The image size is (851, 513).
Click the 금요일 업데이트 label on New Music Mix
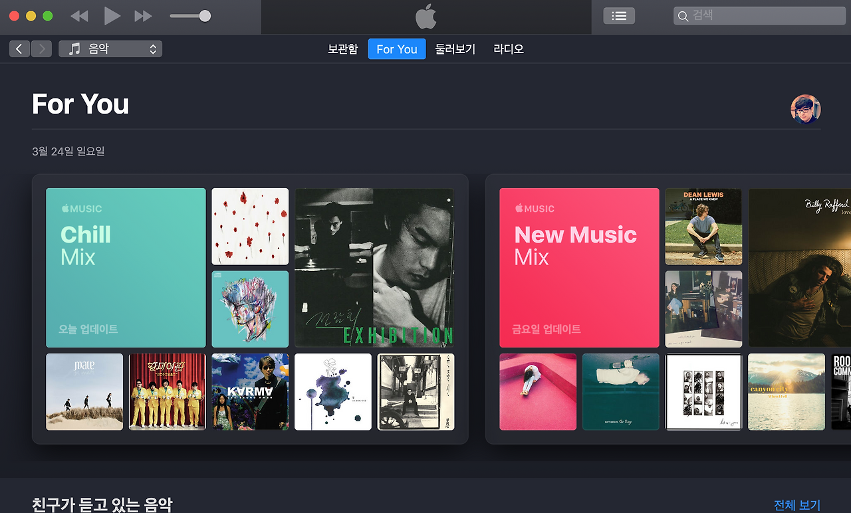[x=547, y=329]
